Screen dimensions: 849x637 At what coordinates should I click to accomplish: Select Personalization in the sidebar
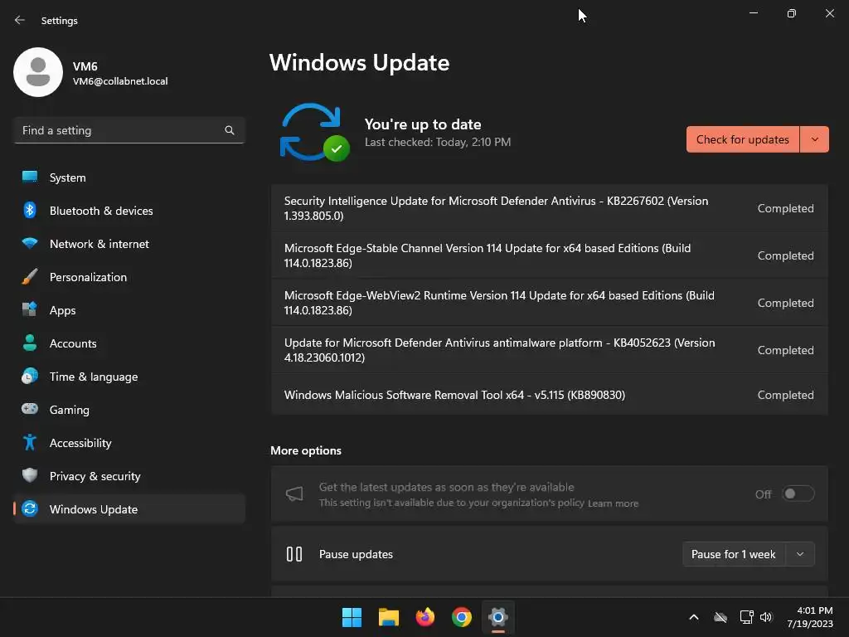click(129, 277)
